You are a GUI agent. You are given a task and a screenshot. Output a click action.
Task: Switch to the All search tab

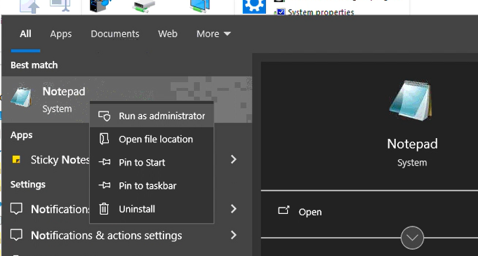coord(25,34)
